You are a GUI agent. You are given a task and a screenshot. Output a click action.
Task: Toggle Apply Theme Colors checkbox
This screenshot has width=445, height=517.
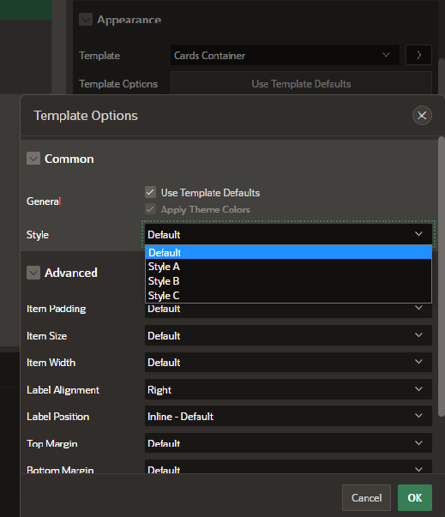tap(150, 209)
